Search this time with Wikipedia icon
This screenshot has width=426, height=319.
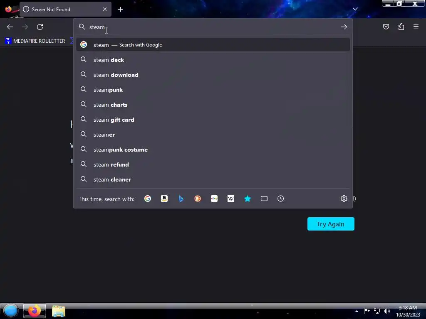click(230, 199)
